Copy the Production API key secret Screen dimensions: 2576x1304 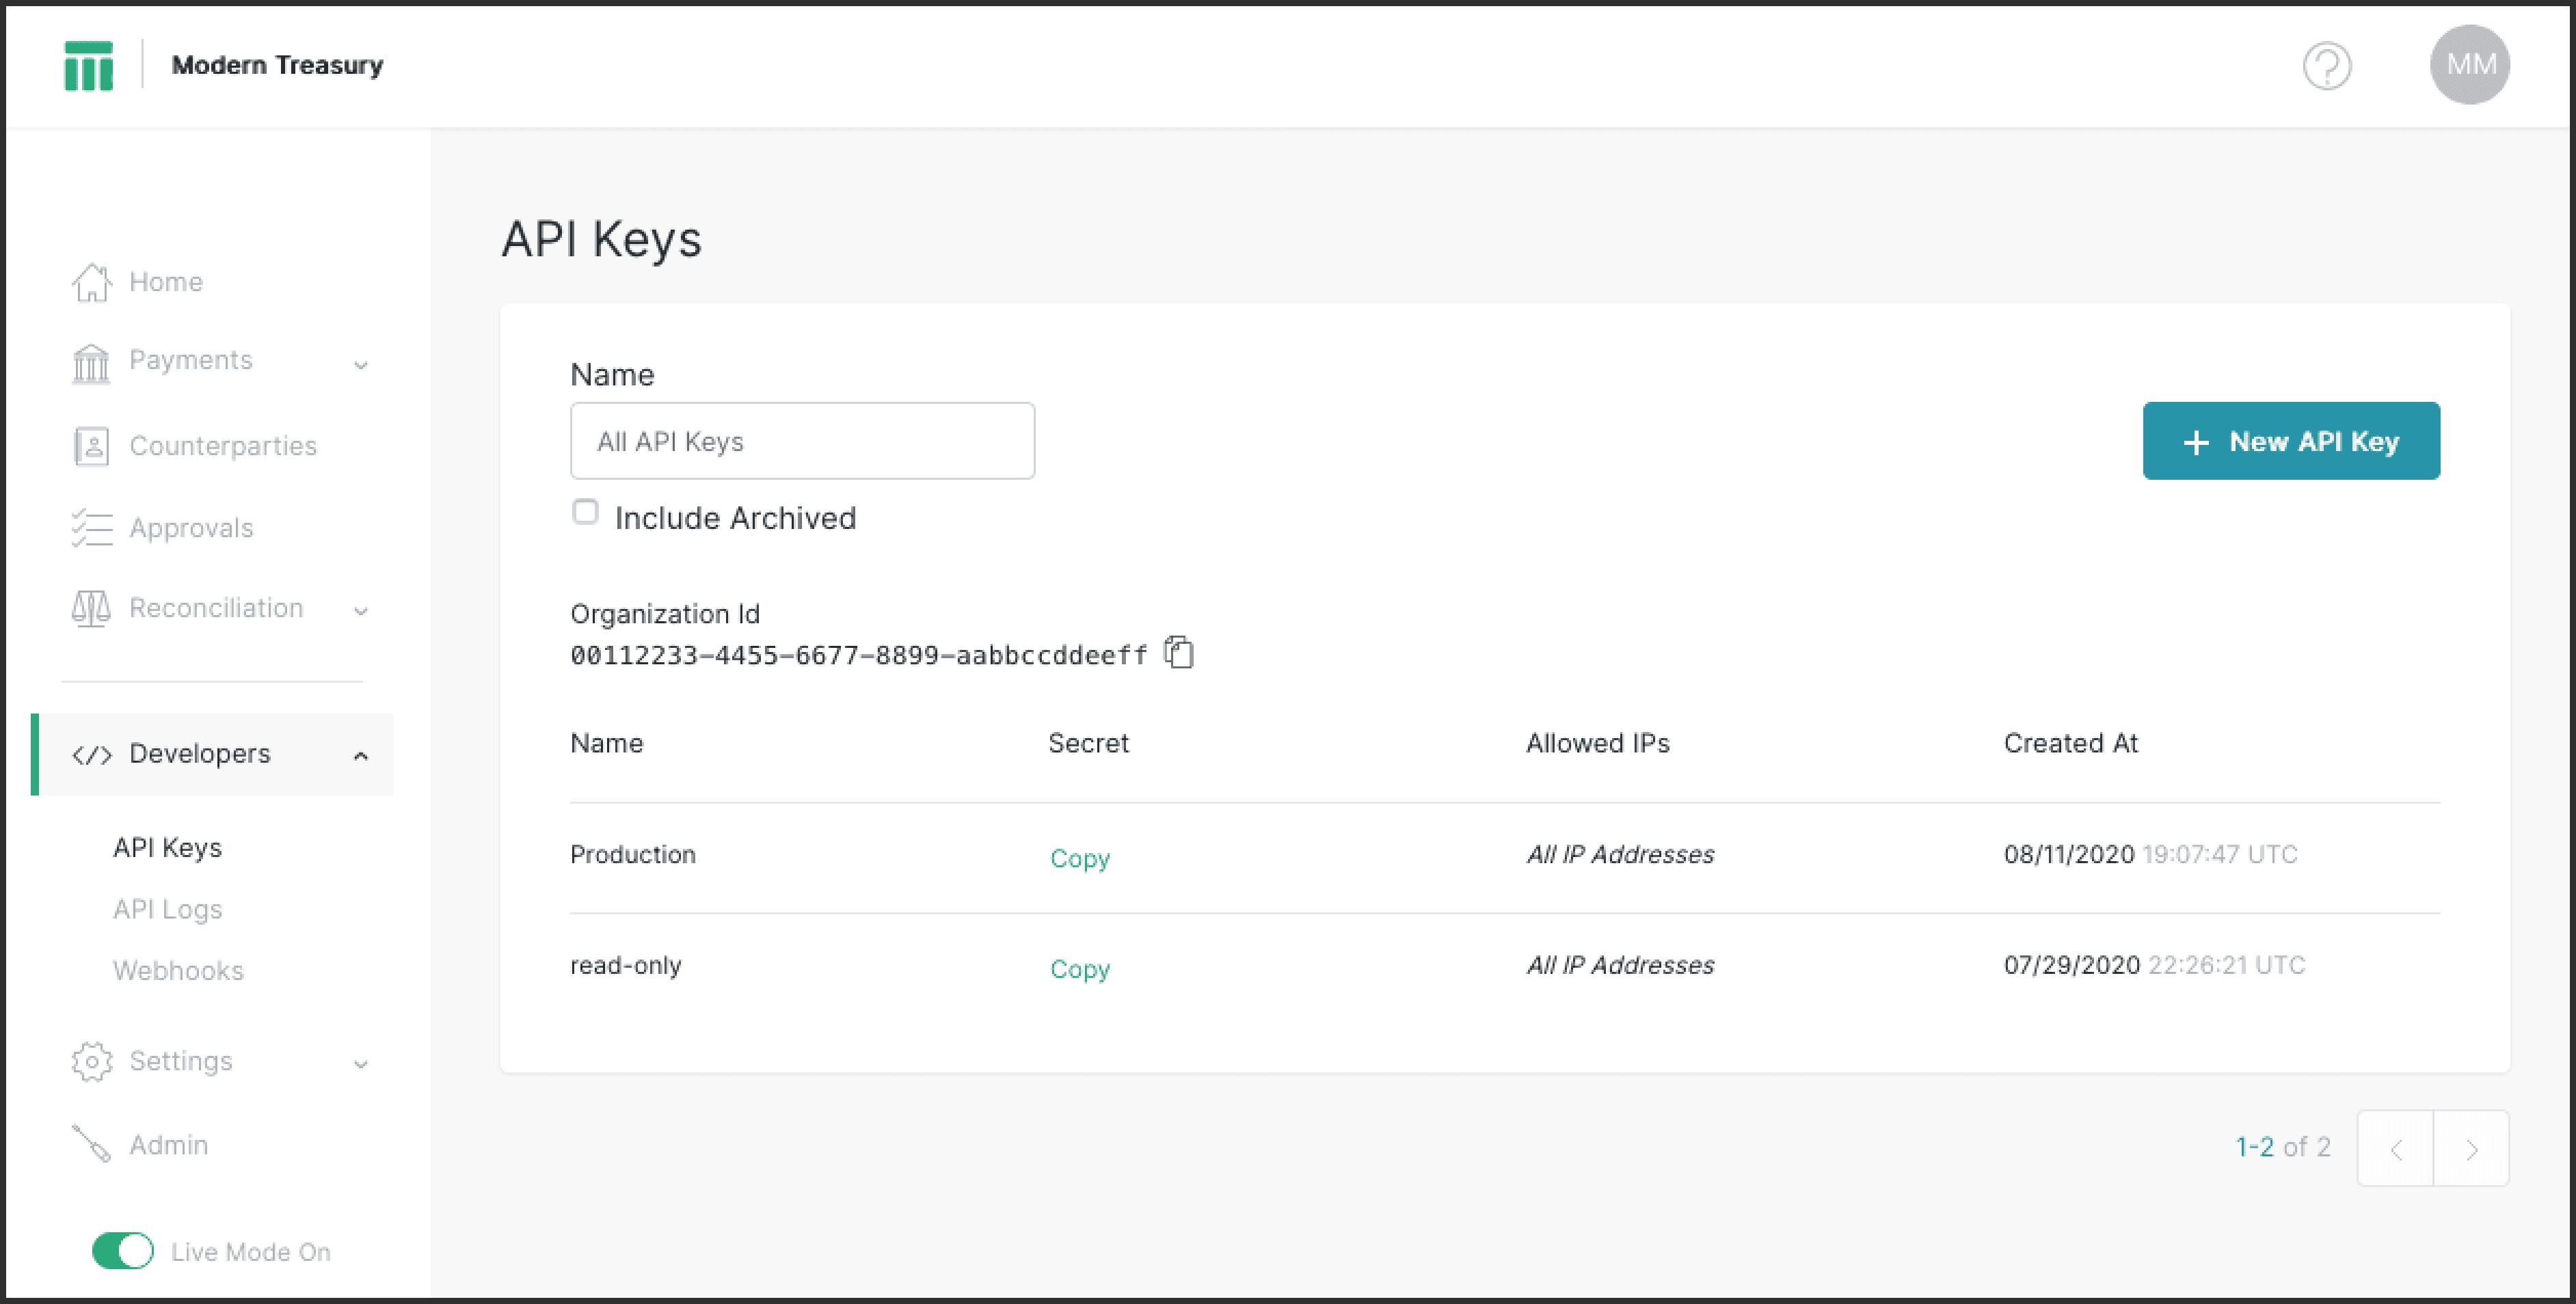tap(1081, 855)
